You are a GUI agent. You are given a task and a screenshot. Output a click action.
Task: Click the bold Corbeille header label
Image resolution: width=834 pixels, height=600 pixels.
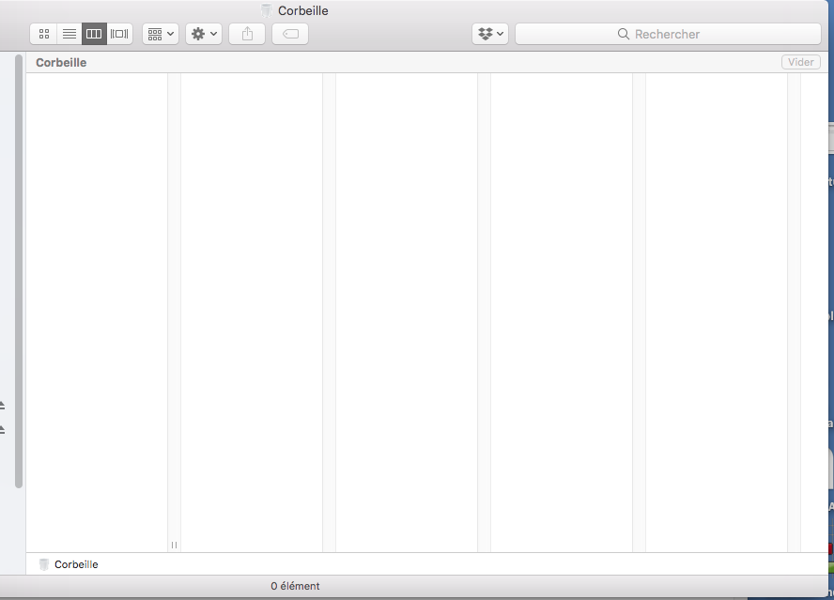61,63
